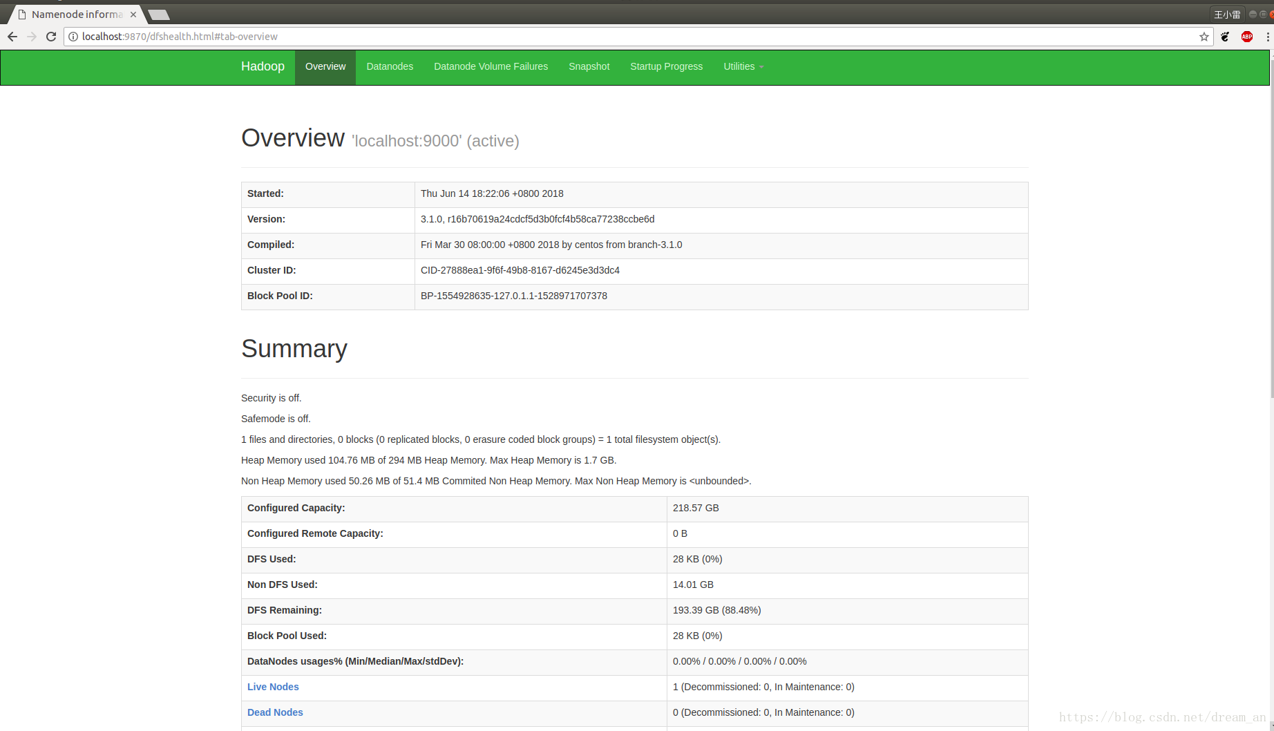Select the Block Pool ID value
The height and width of the screenshot is (731, 1274).
tap(514, 296)
